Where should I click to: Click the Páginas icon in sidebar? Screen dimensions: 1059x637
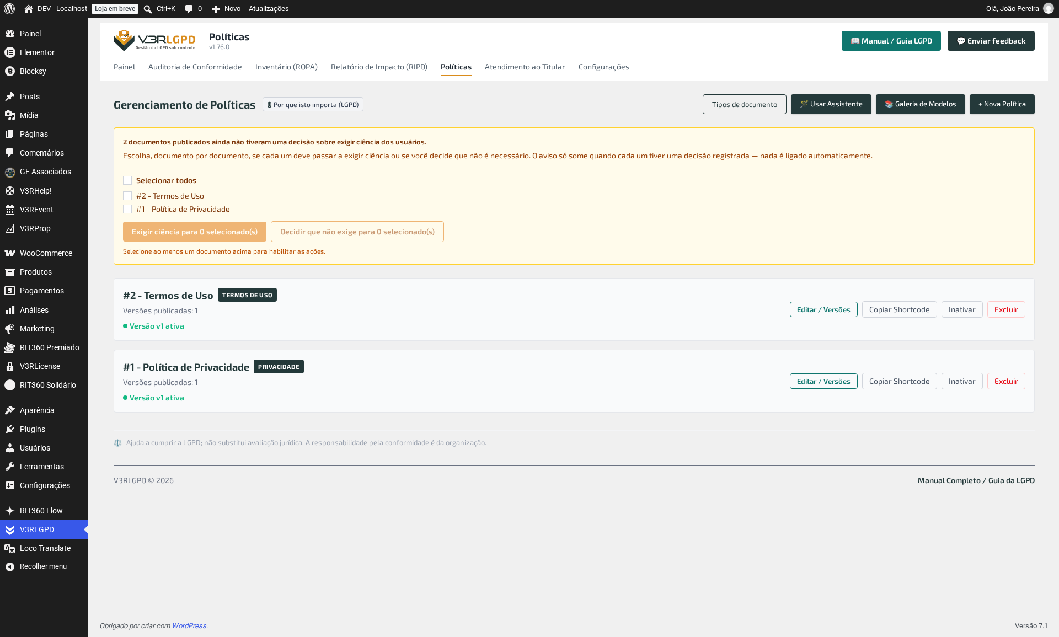pos(10,134)
